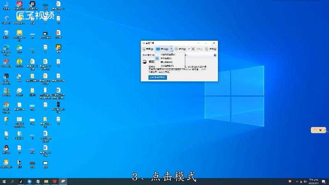Click the help icon in Snipping Tool
Viewport: 329px width, 185px height.
215,55
